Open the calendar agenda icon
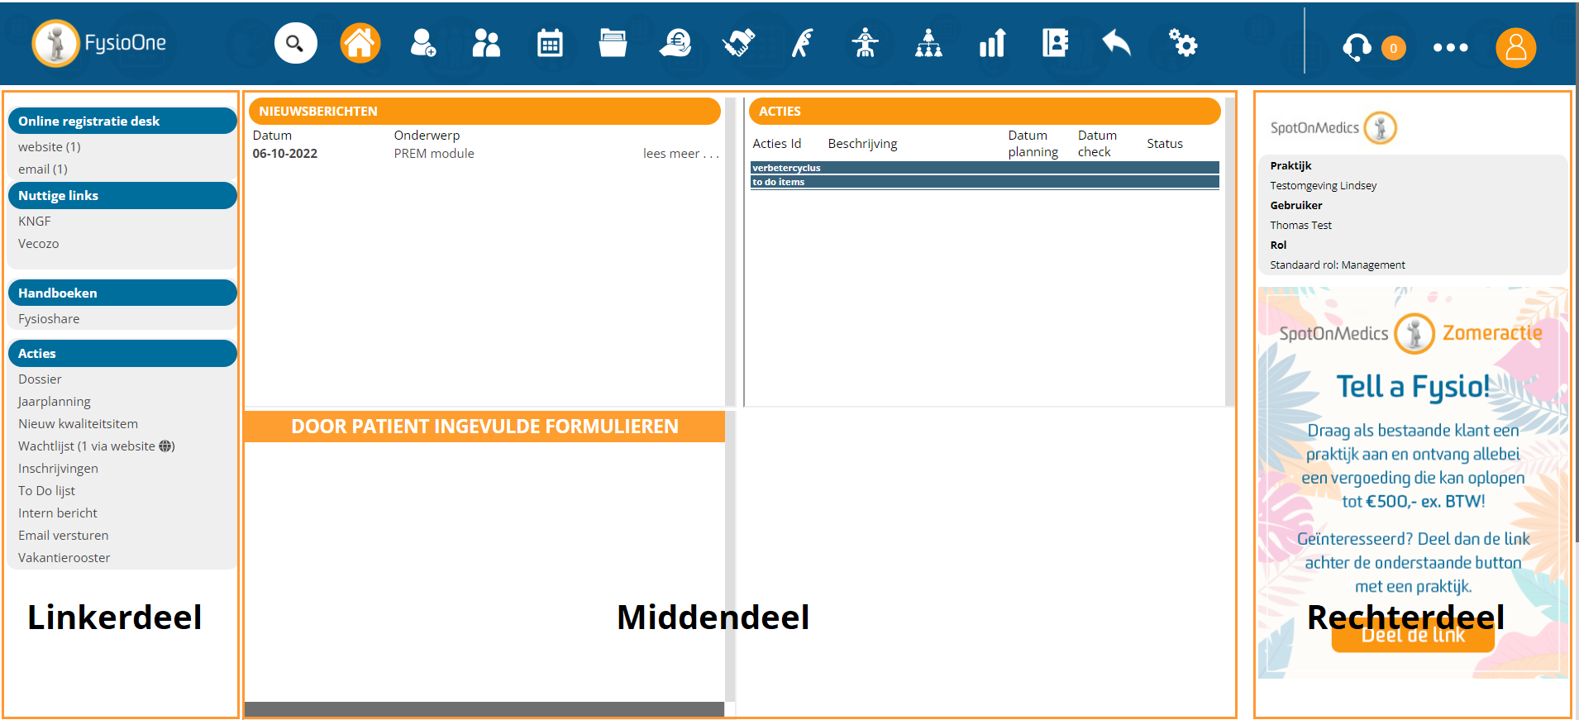Viewport: 1579px width, 720px height. [x=550, y=44]
